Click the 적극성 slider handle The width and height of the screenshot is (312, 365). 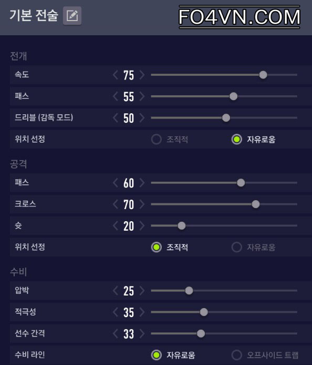pos(204,312)
